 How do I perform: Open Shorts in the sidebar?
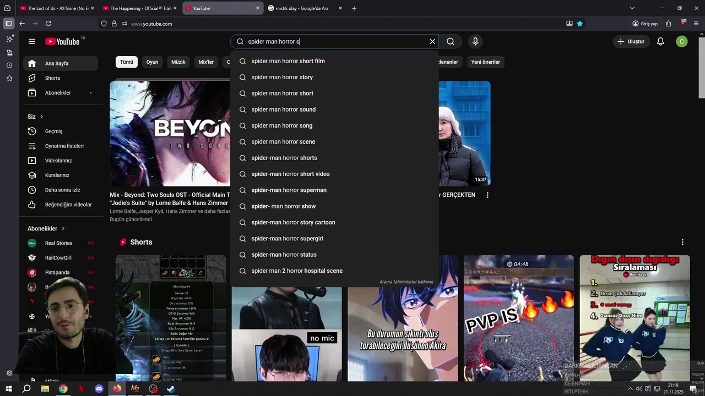pyautogui.click(x=61, y=78)
